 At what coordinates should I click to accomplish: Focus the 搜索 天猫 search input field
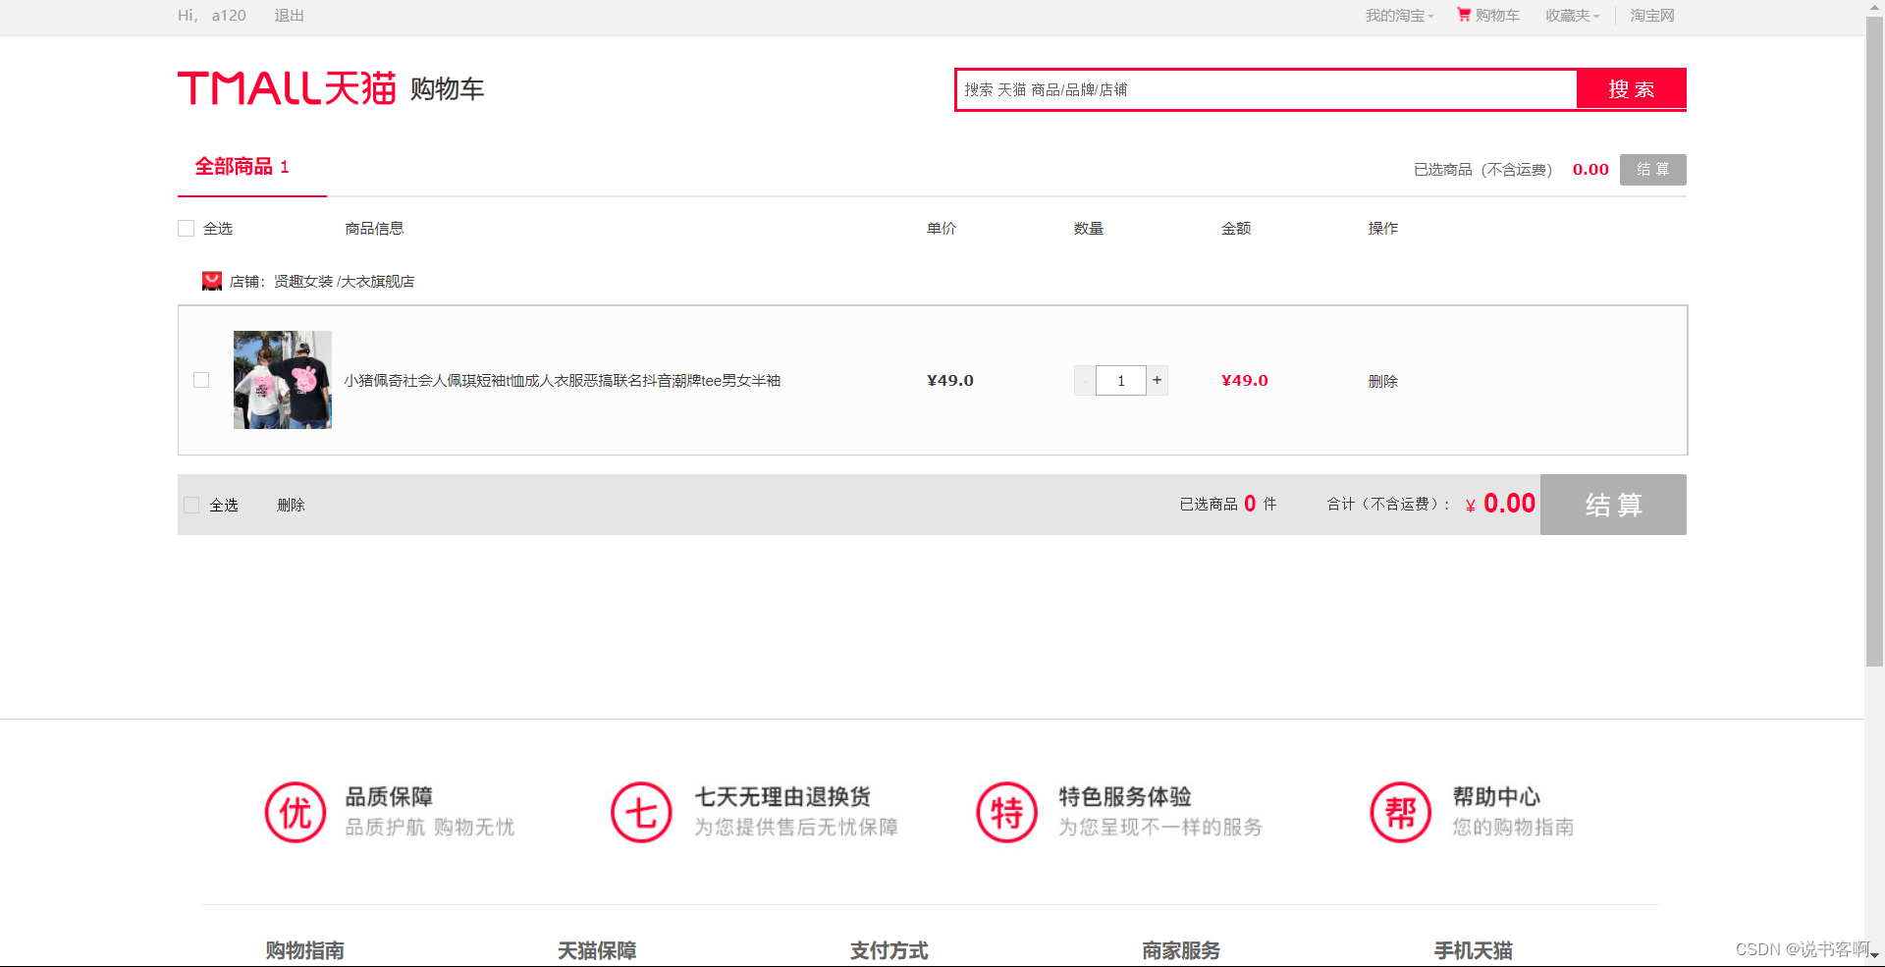[x=1266, y=89]
